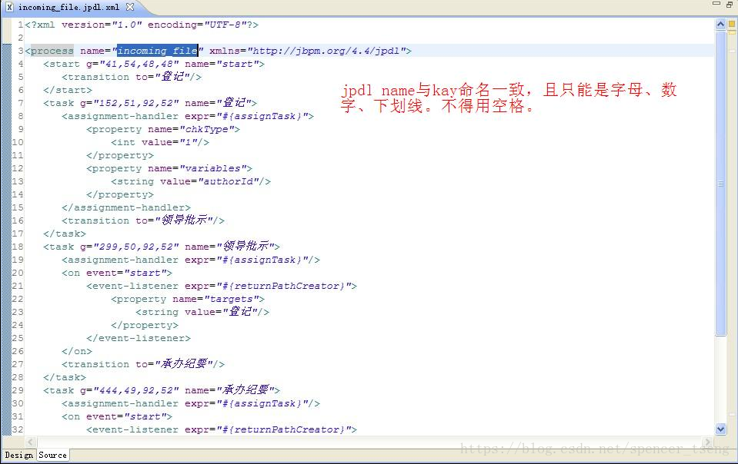Image resolution: width=738 pixels, height=464 pixels.
Task: Click the on event="start" tag on line 31
Action: pyautogui.click(x=117, y=416)
